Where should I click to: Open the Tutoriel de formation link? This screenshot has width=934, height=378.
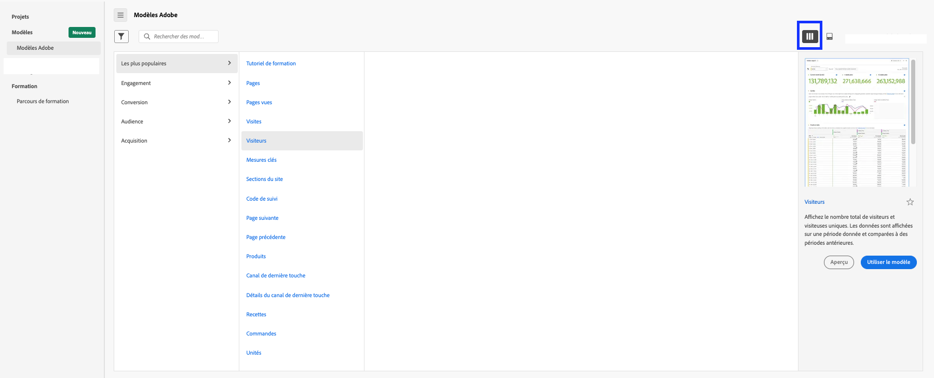(x=271, y=63)
